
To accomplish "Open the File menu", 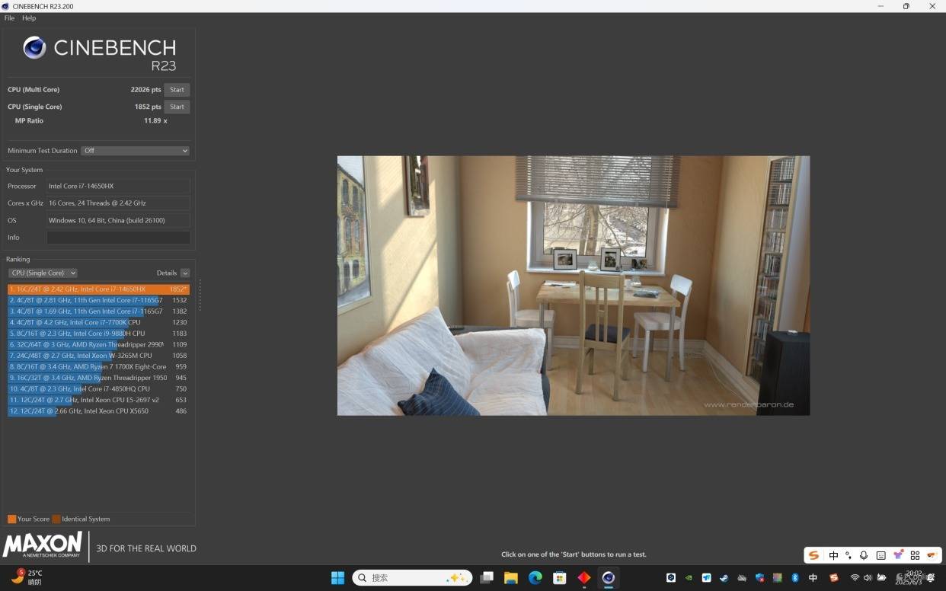I will pyautogui.click(x=10, y=18).
